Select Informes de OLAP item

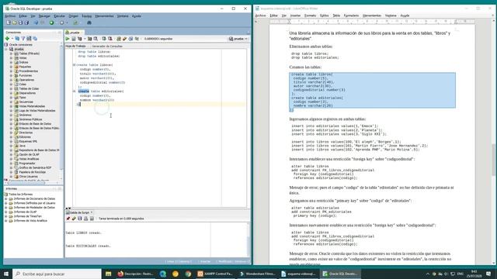(x=25, y=212)
